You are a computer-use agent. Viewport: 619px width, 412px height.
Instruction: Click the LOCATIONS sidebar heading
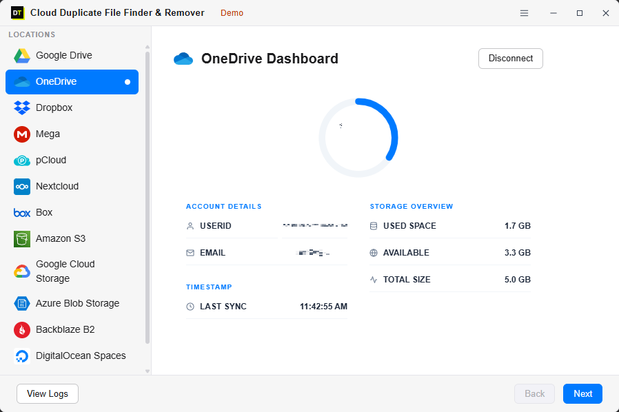[x=32, y=34]
